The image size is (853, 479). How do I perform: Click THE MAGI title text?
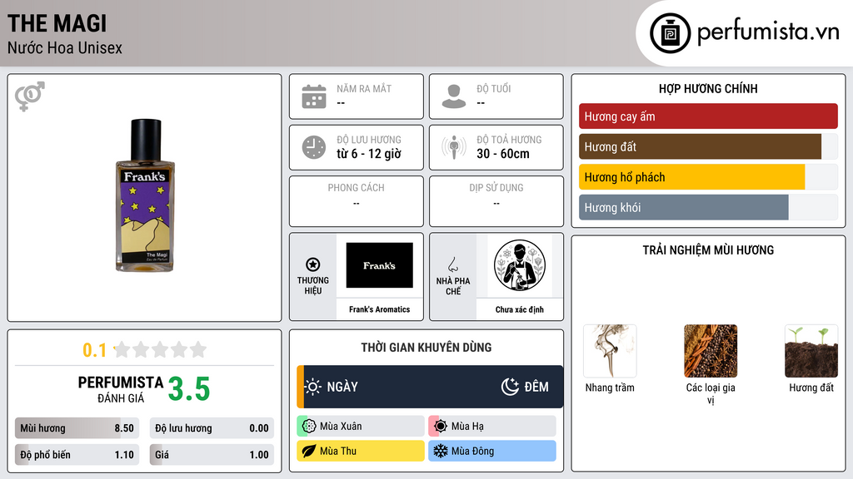(57, 23)
